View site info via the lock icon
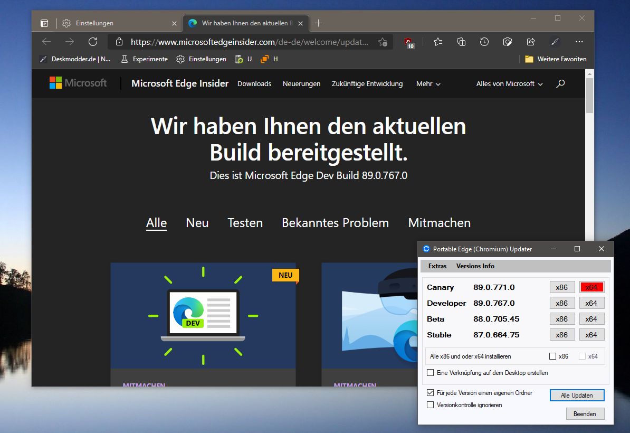The width and height of the screenshot is (630, 433). [x=119, y=42]
